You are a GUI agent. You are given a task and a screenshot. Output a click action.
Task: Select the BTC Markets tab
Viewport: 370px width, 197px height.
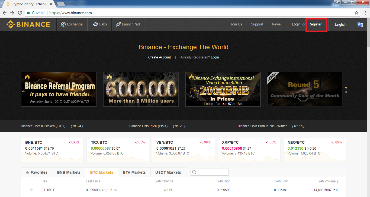[102, 172]
